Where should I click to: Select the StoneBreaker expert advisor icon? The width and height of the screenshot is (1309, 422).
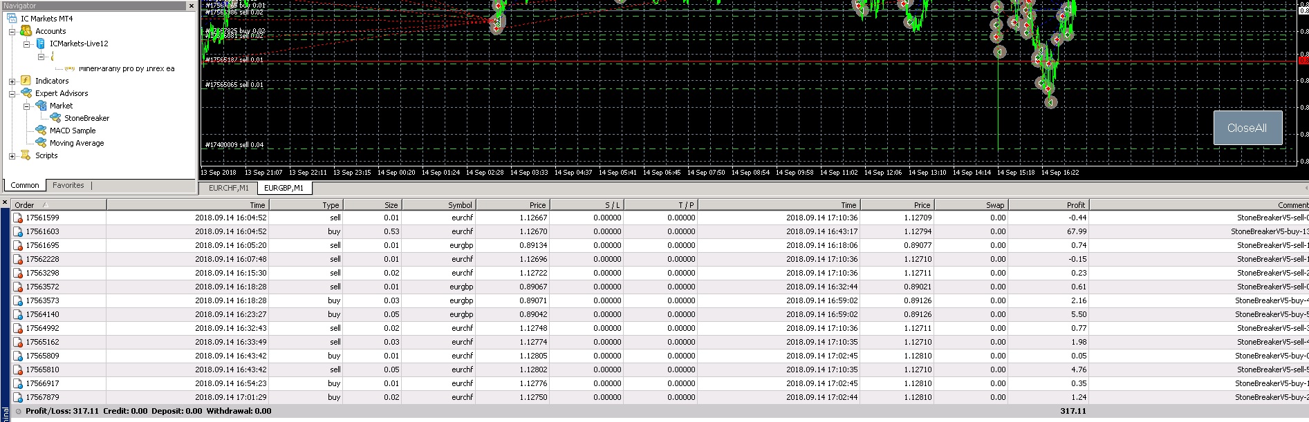[x=55, y=118]
